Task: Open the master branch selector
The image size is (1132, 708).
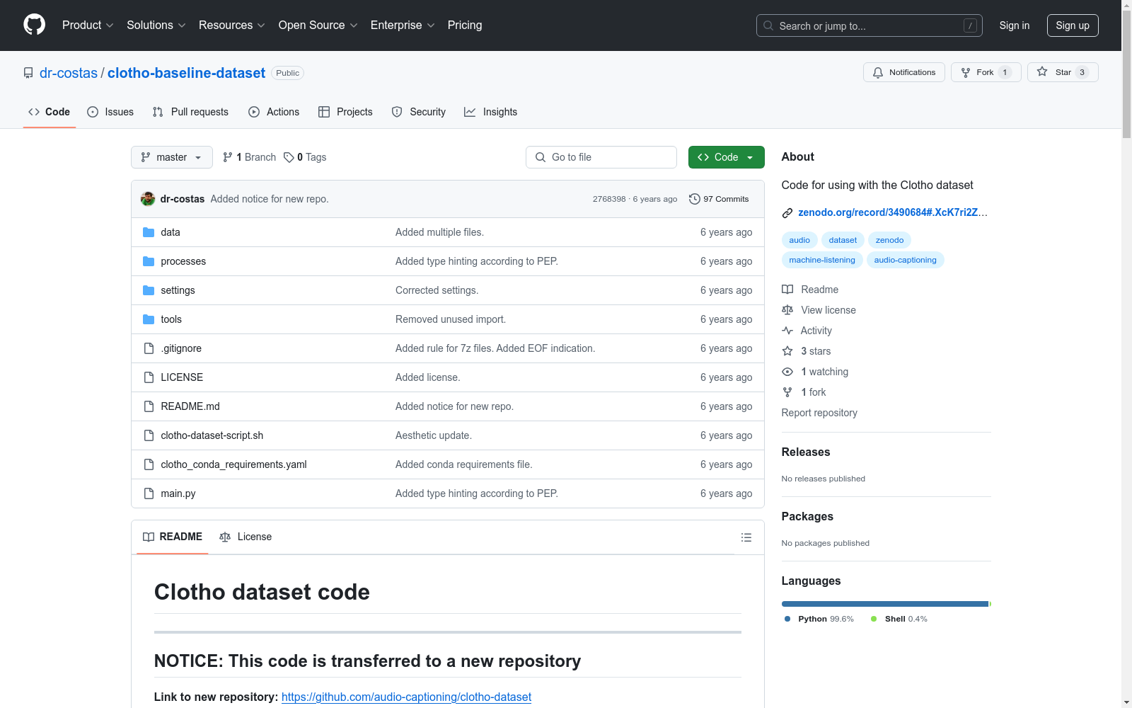Action: point(172,157)
